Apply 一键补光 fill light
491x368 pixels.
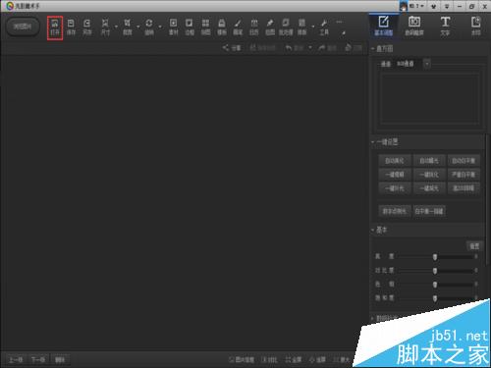(395, 188)
